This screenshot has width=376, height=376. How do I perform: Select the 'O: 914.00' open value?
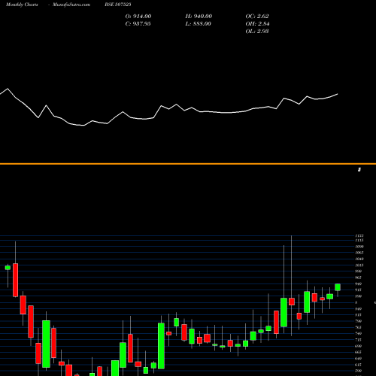click(x=138, y=17)
